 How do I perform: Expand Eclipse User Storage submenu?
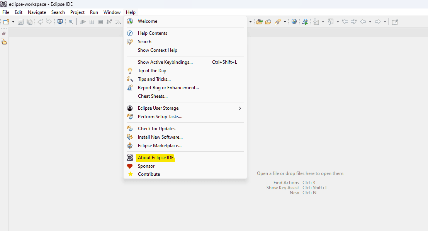185,108
